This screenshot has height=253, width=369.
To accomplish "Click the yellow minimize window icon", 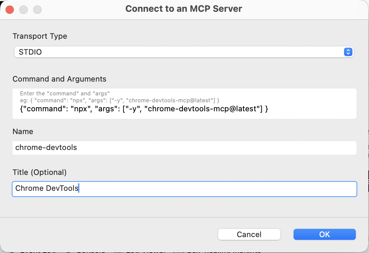I will pyautogui.click(x=24, y=9).
